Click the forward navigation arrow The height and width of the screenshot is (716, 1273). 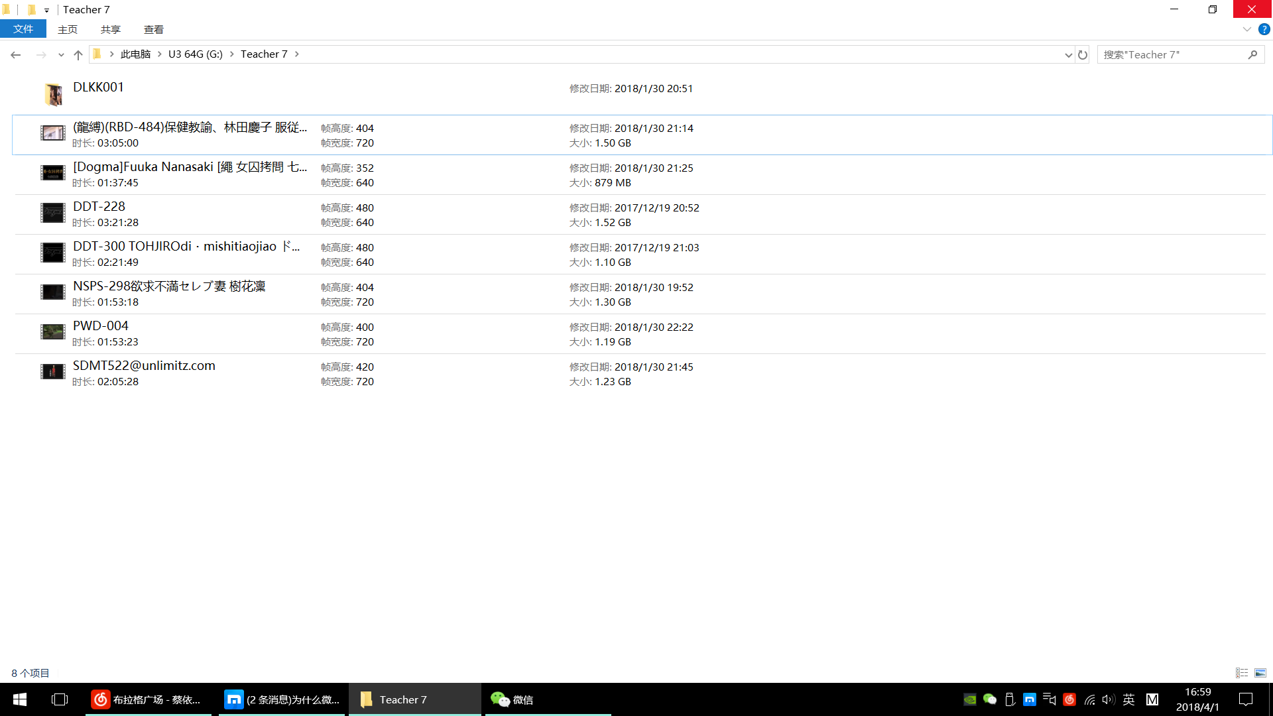[41, 54]
